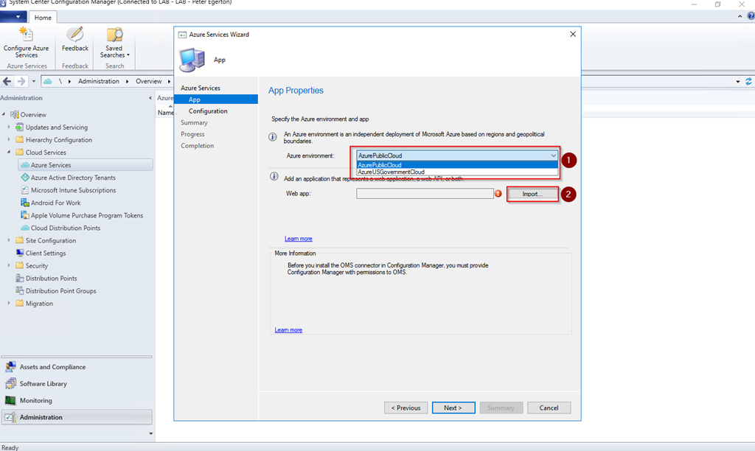This screenshot has width=755, height=451.
Task: Switch to the Home ribbon tab
Action: [x=44, y=18]
